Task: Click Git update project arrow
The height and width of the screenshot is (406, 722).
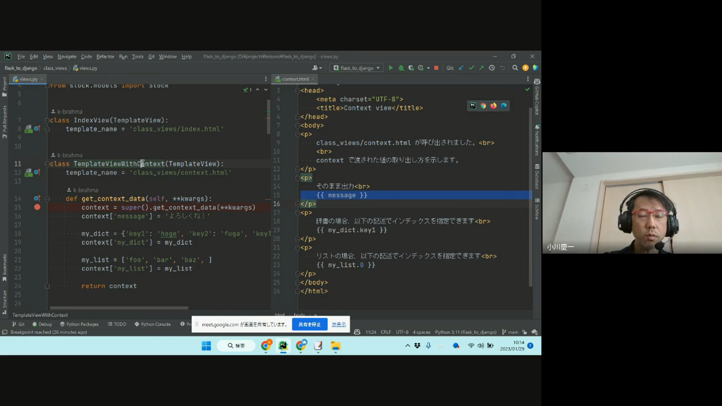Action: pyautogui.click(x=461, y=68)
